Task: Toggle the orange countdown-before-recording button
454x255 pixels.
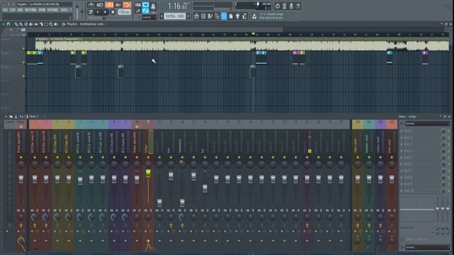Action: (x=109, y=5)
